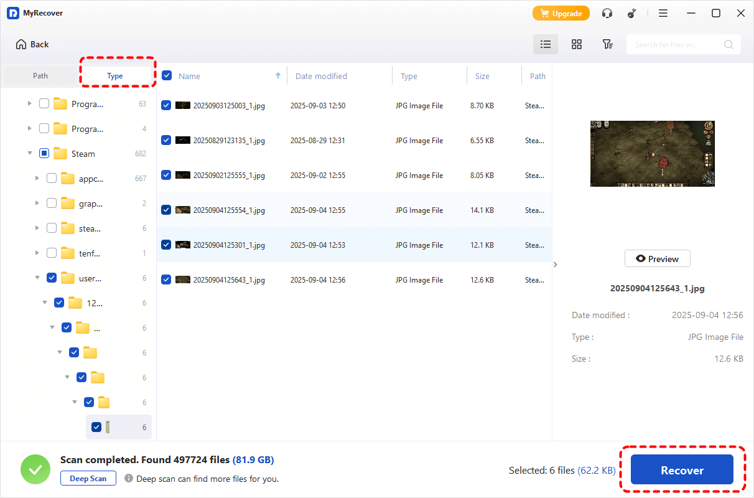
Task: Start a Deep Scan
Action: (x=88, y=479)
